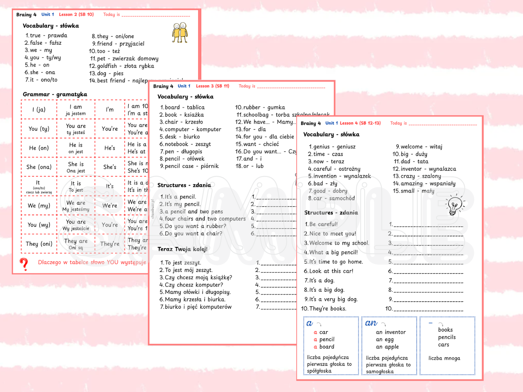523x392 pixels.
Task: Select the "chair - krzesło" vocabulary line
Action: click(x=181, y=122)
